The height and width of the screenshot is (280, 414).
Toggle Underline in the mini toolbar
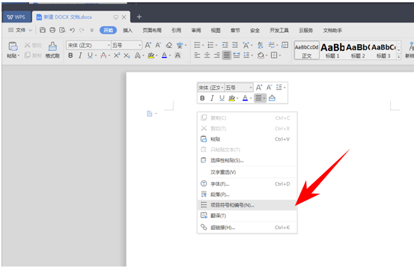coord(222,98)
